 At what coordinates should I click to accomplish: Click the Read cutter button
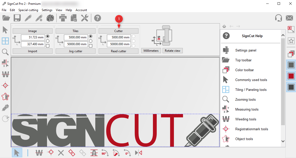119,51
